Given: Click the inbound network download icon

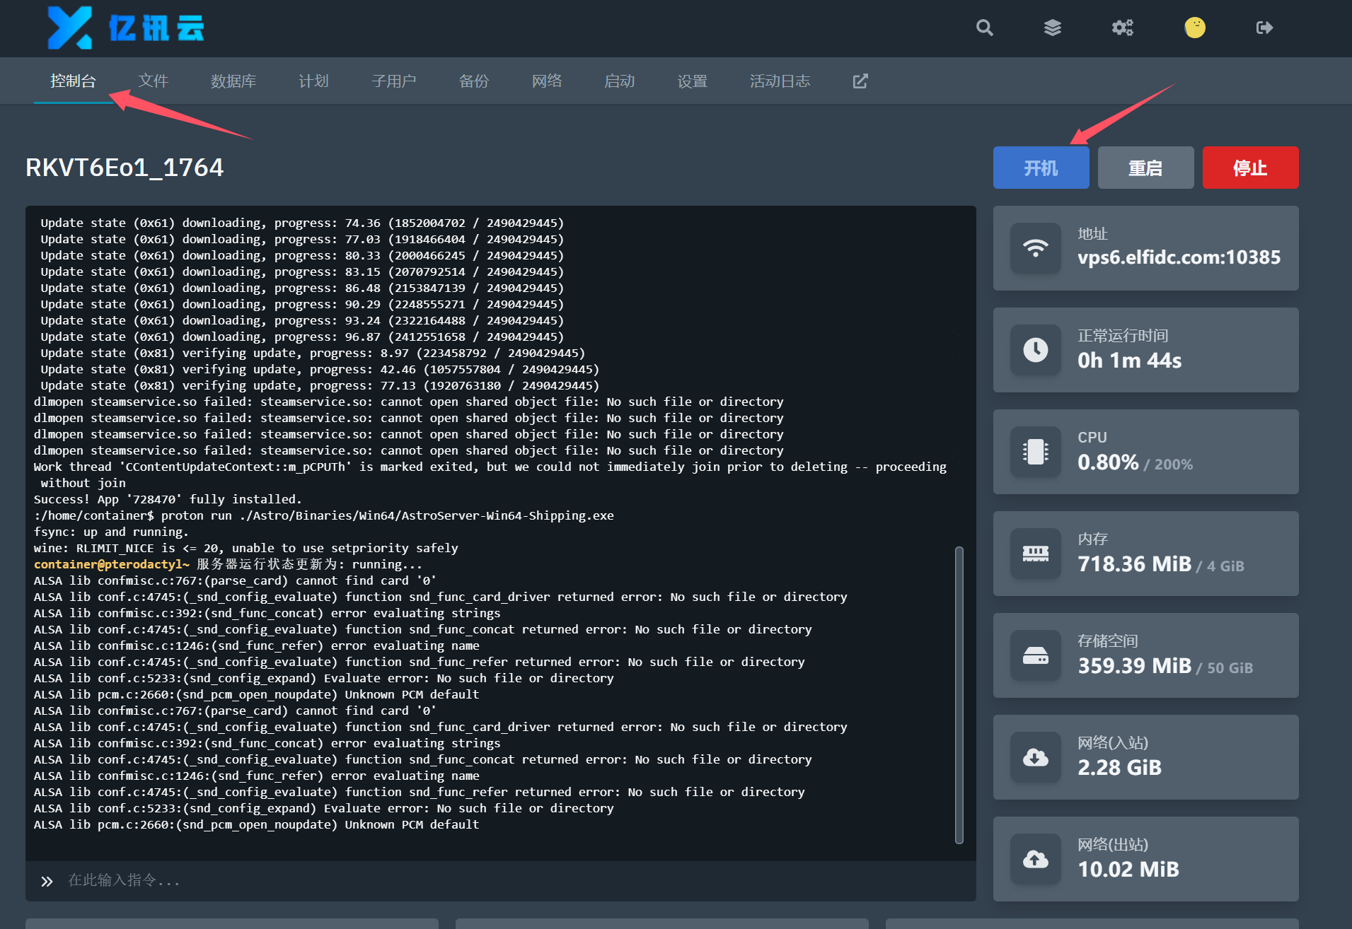Looking at the screenshot, I should pyautogui.click(x=1035, y=757).
